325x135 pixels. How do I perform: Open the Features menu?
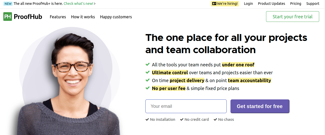pyautogui.click(x=58, y=17)
